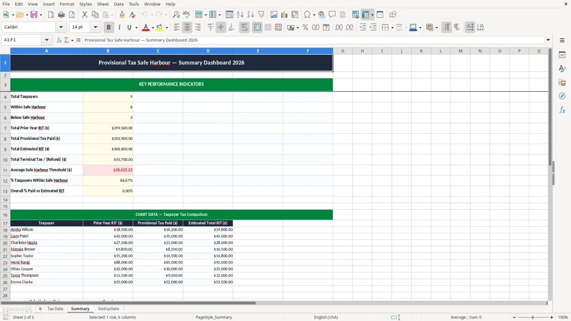
Task: Open the Data menu
Action: 118,4
